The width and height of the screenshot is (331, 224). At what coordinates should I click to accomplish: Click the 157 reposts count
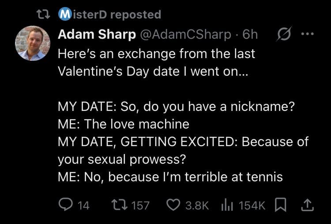141,205
